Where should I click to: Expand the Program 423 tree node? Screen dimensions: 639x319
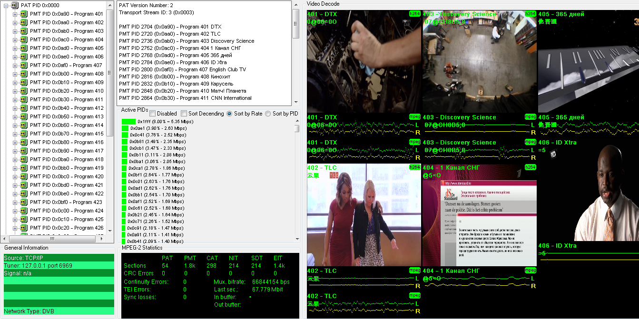pos(15,202)
